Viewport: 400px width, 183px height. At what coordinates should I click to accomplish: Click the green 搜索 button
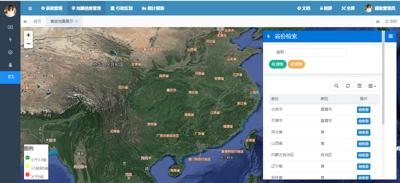pos(278,64)
